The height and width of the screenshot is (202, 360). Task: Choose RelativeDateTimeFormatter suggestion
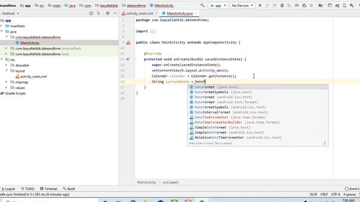point(258,137)
